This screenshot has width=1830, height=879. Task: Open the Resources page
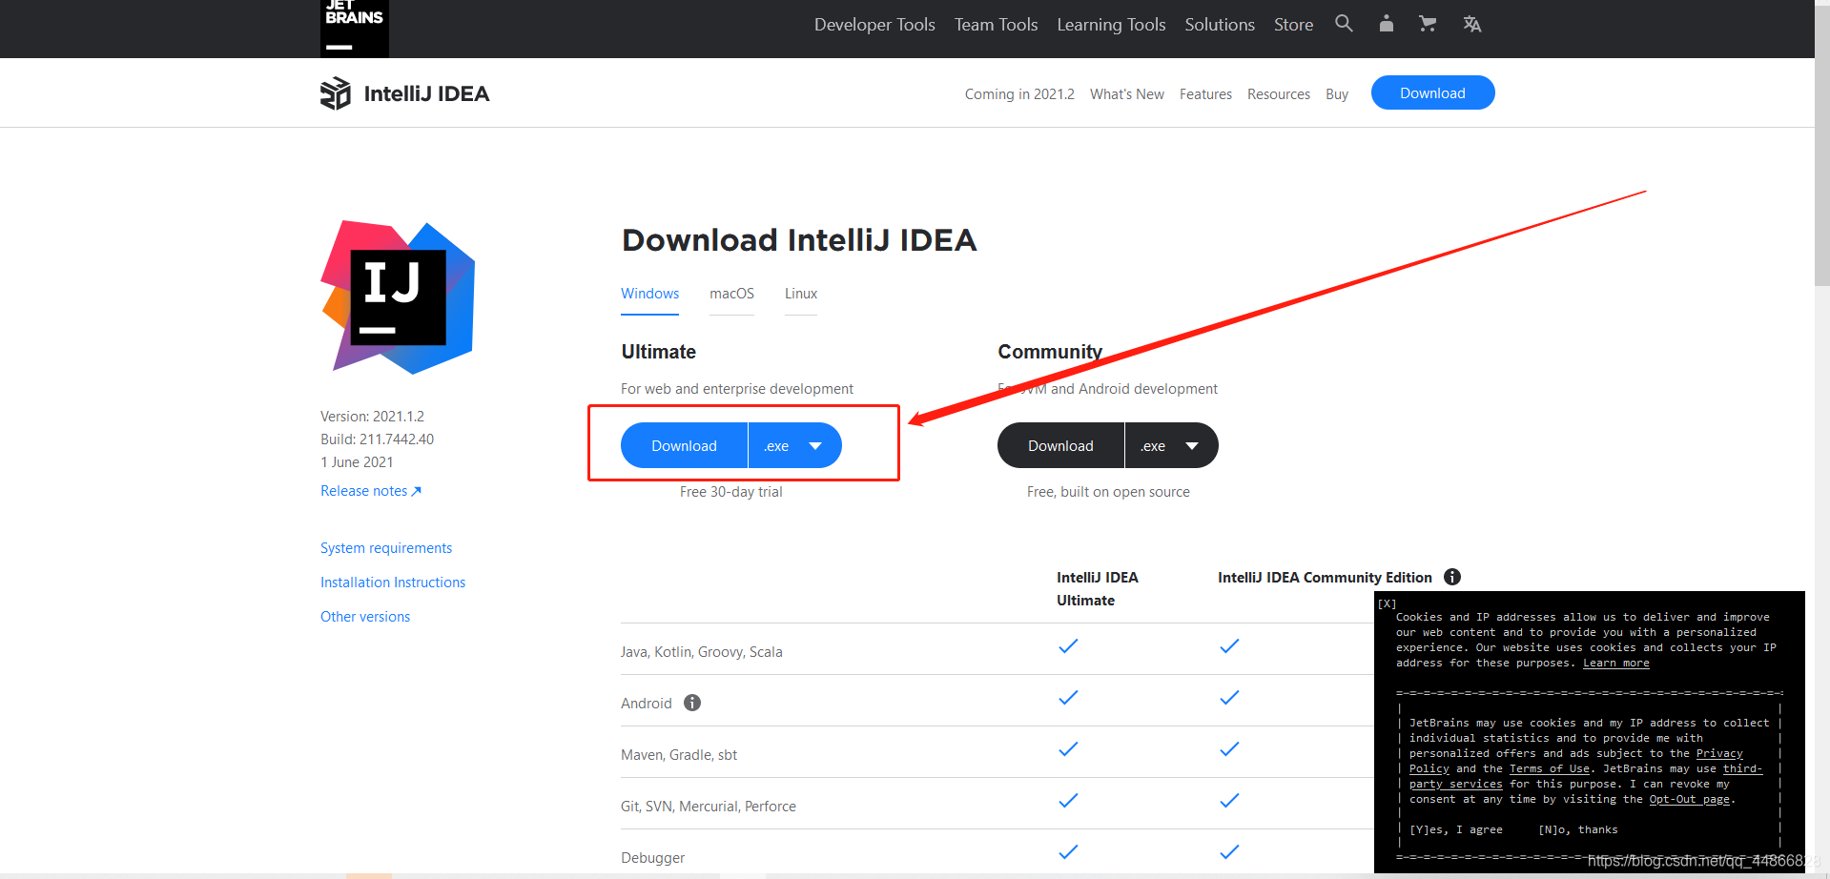[x=1279, y=94]
